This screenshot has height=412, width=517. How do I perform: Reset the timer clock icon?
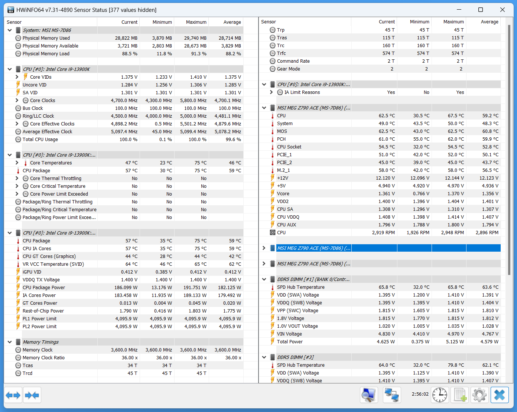point(440,395)
